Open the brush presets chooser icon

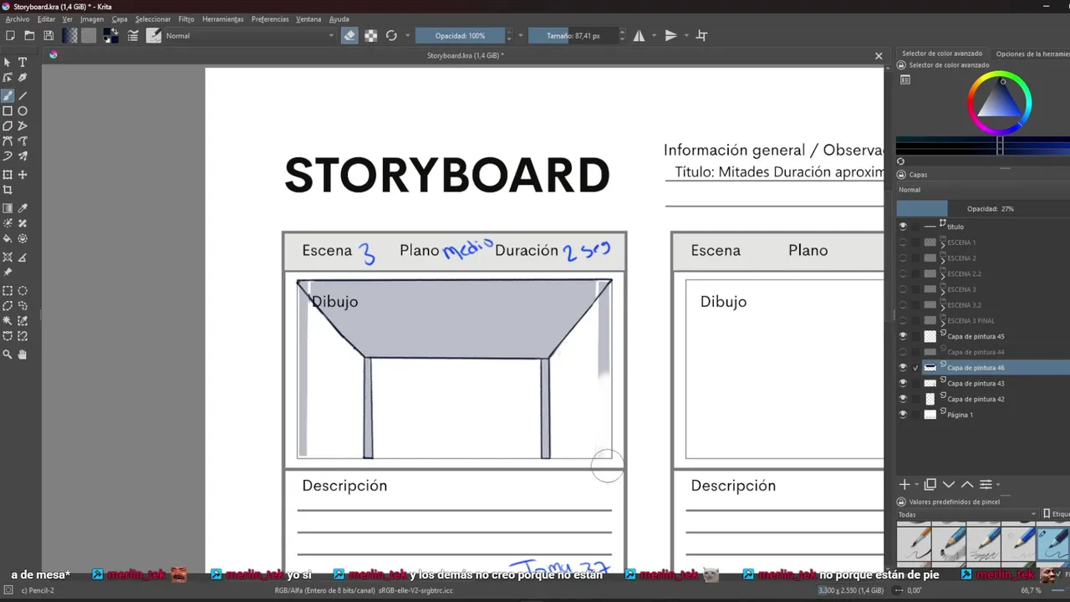point(154,36)
